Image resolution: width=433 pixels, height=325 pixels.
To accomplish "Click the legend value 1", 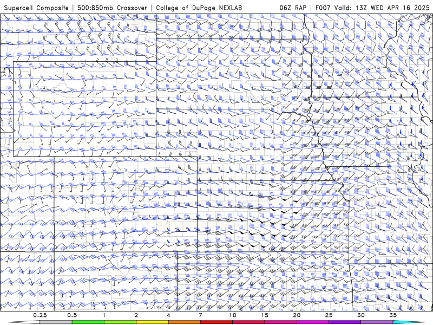I will pos(104,315).
